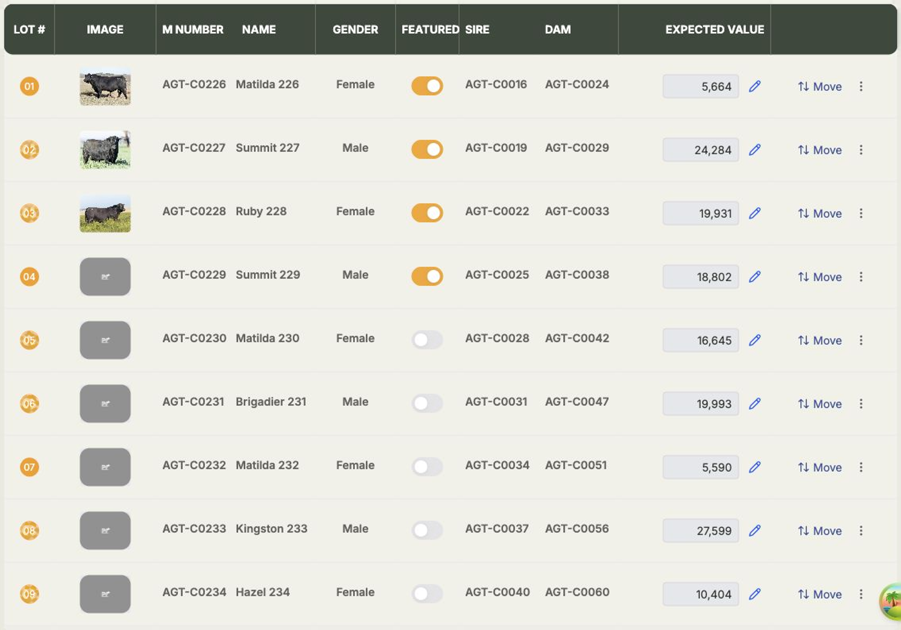Screen dimensions: 901x630
Task: Edit expected value for Matilda 226
Action: (x=755, y=86)
